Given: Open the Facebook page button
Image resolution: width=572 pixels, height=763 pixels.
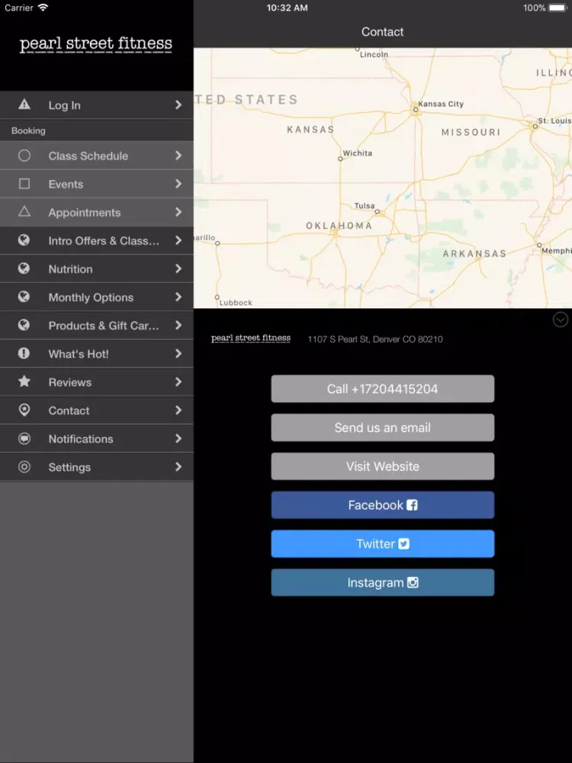Looking at the screenshot, I should [382, 504].
